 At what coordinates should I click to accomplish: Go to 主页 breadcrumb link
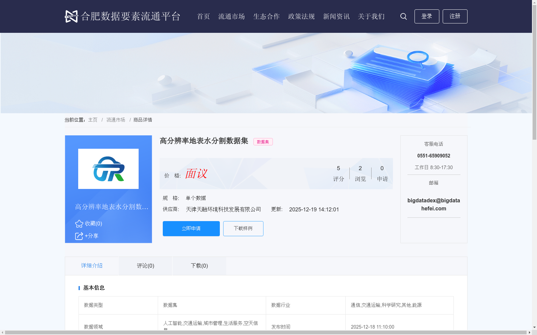click(93, 120)
